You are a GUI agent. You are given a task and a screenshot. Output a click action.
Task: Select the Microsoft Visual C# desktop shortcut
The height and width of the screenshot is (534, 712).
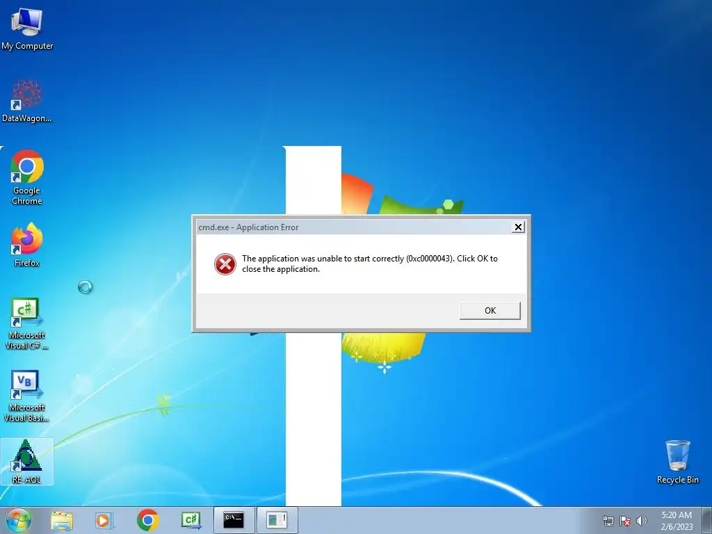(27, 324)
